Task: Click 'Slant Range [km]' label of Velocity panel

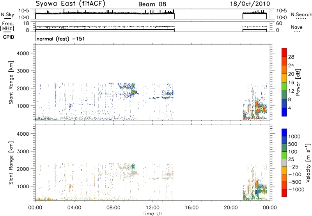Action: 11,163
